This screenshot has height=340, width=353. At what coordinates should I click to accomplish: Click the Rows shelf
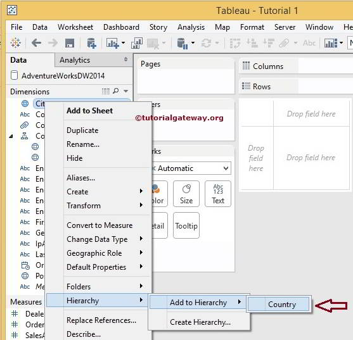(296, 86)
